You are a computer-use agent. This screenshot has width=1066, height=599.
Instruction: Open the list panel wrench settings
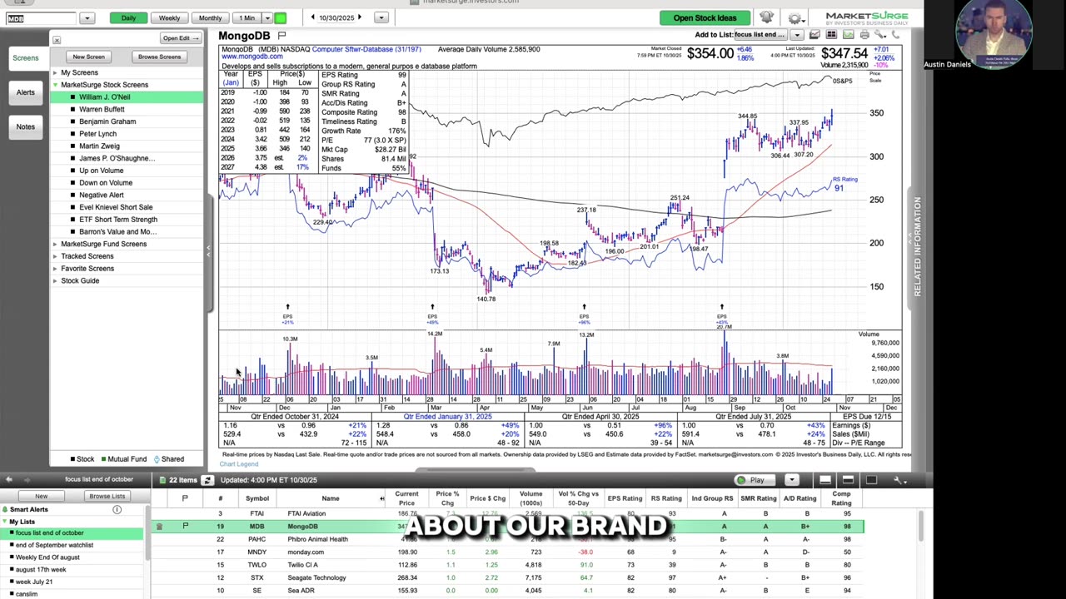[899, 480]
